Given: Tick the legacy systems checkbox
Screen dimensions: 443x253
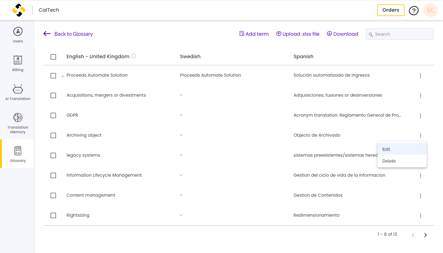Looking at the screenshot, I should pyautogui.click(x=53, y=155).
